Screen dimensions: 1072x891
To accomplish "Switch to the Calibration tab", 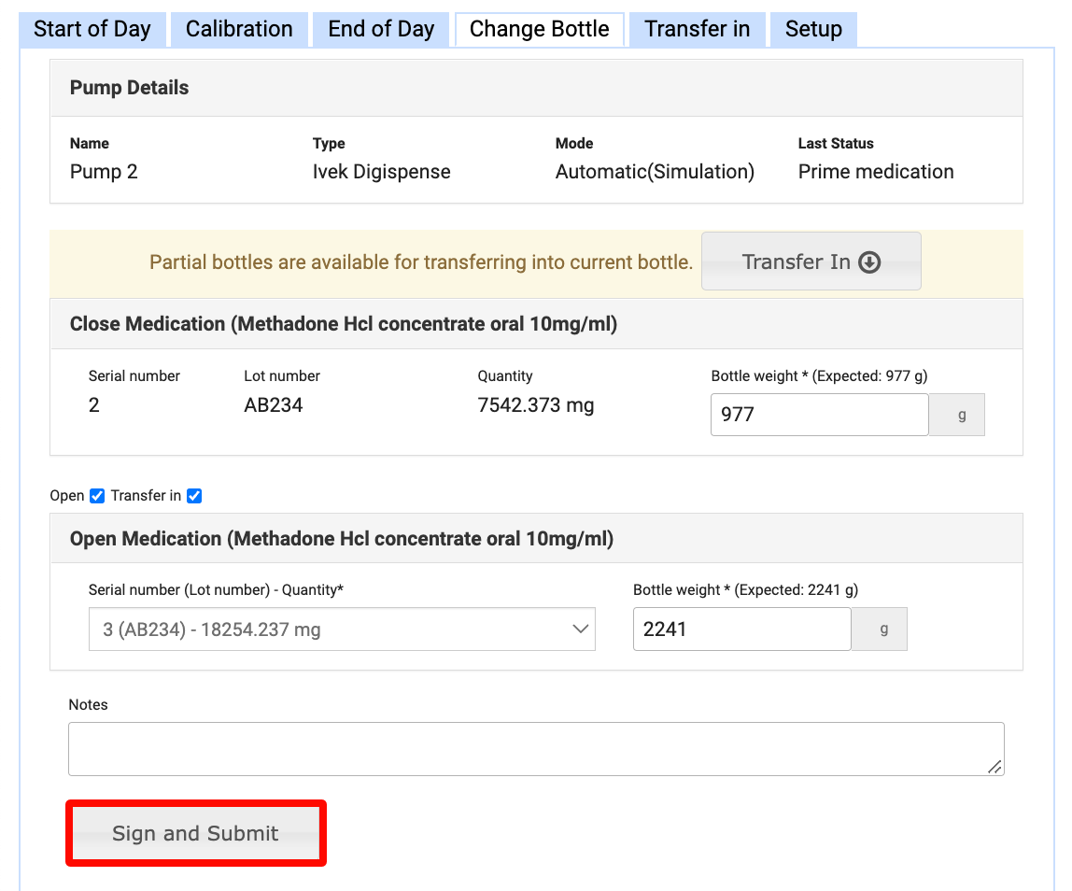I will point(239,29).
